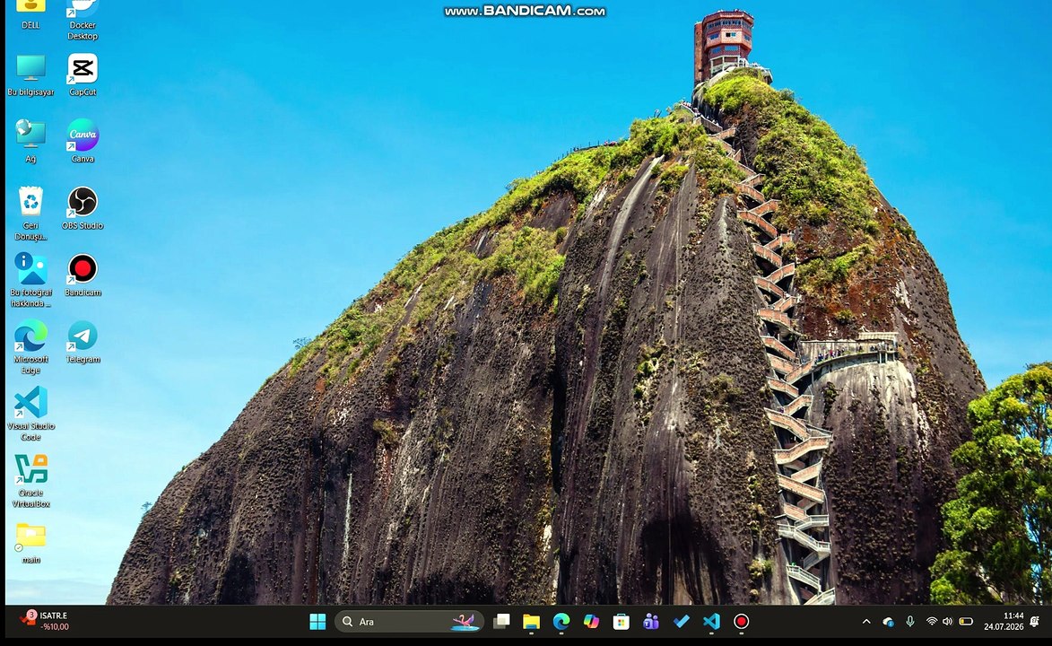Expand hidden system tray icons chevron

click(866, 622)
